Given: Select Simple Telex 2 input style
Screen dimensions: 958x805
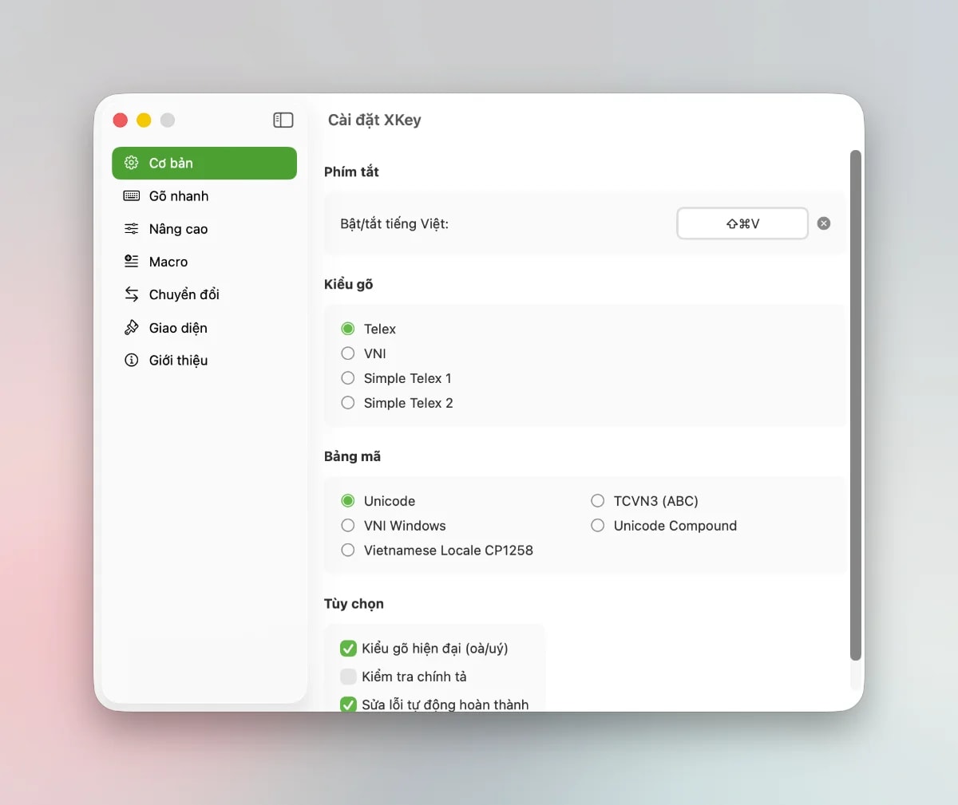Looking at the screenshot, I should point(348,403).
